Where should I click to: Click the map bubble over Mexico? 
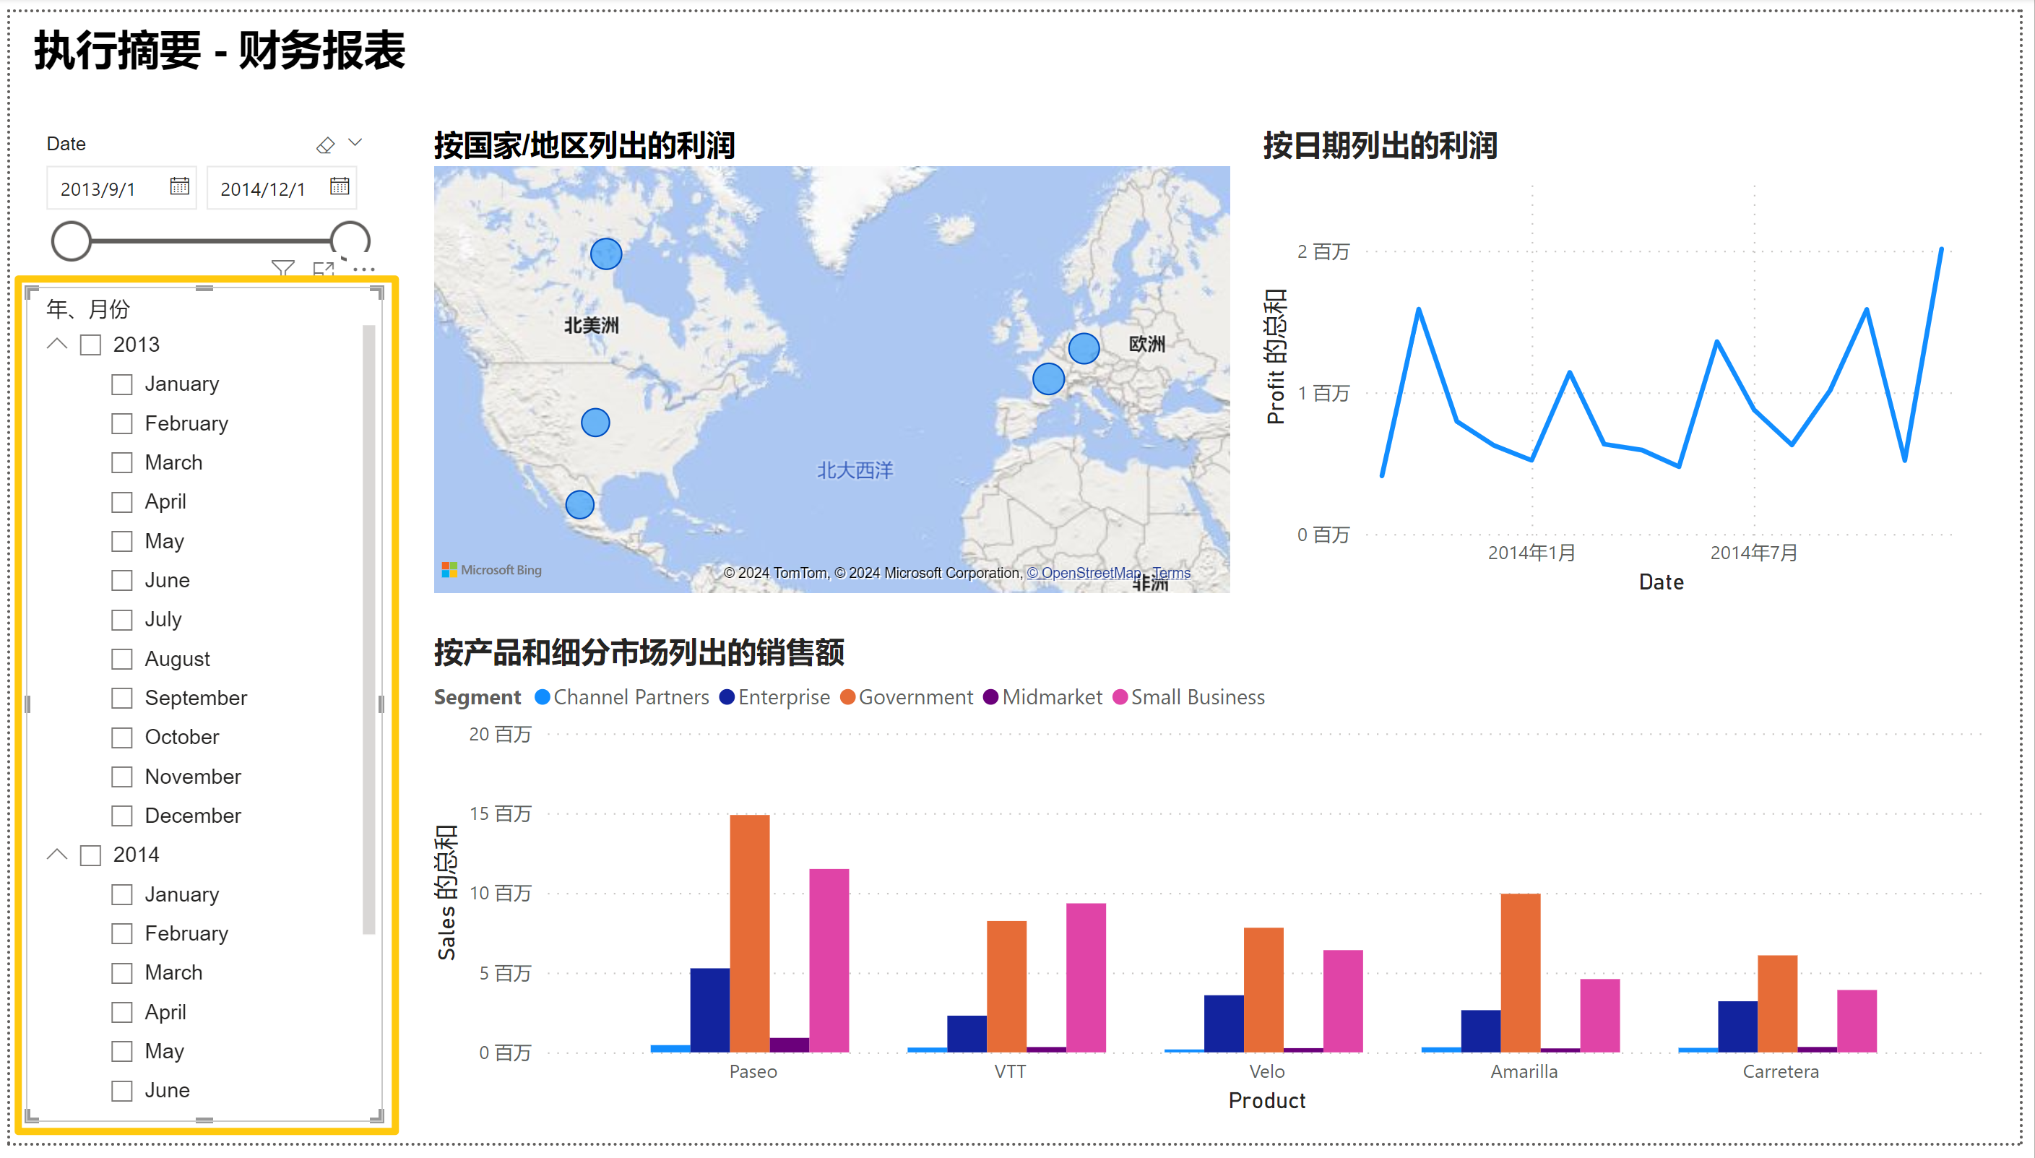579,504
